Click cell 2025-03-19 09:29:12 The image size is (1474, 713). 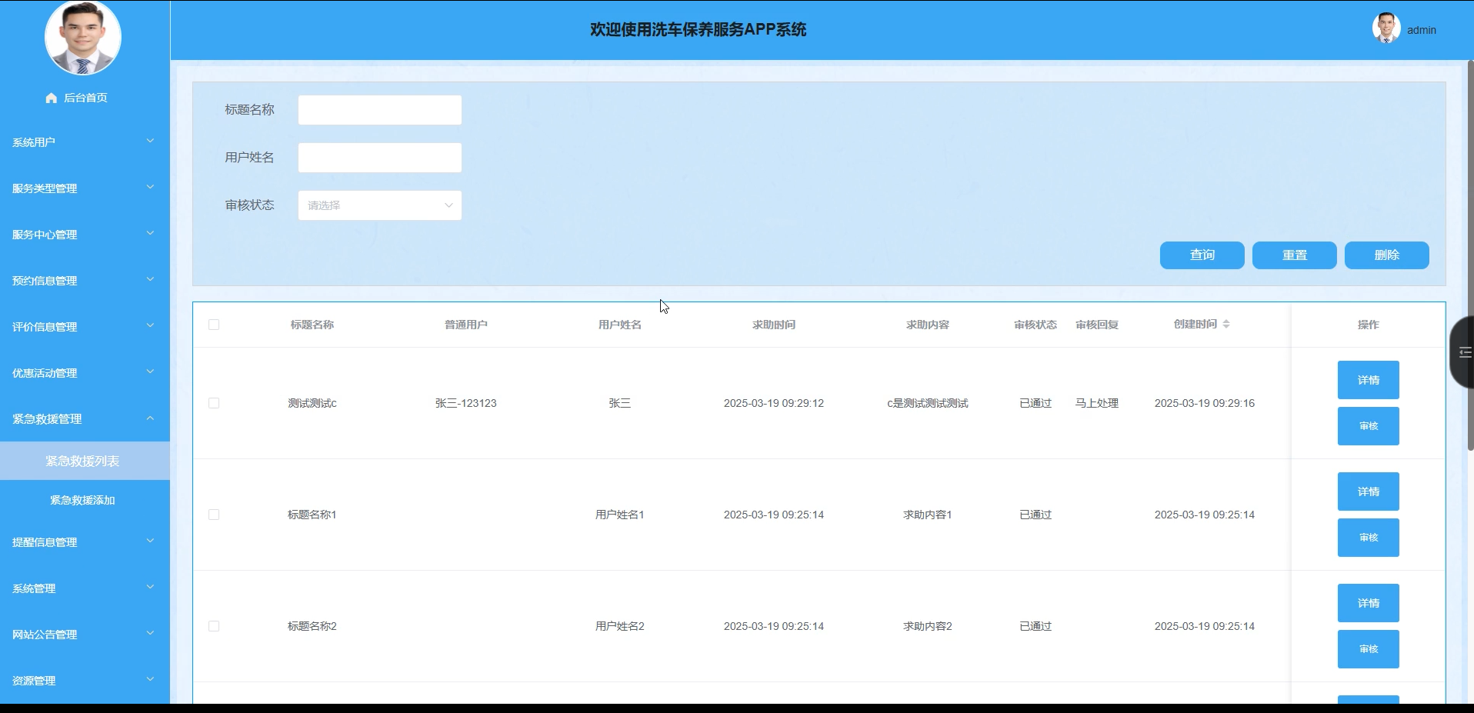[x=773, y=403]
